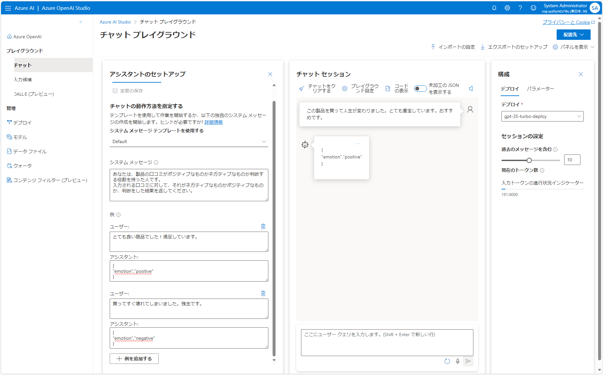Click the first example user text field

click(x=189, y=242)
